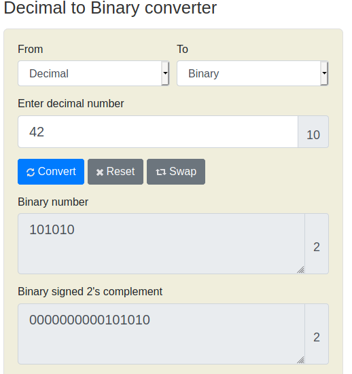Click the refresh arrows icon on Convert
This screenshot has height=374, width=352.
(31, 172)
